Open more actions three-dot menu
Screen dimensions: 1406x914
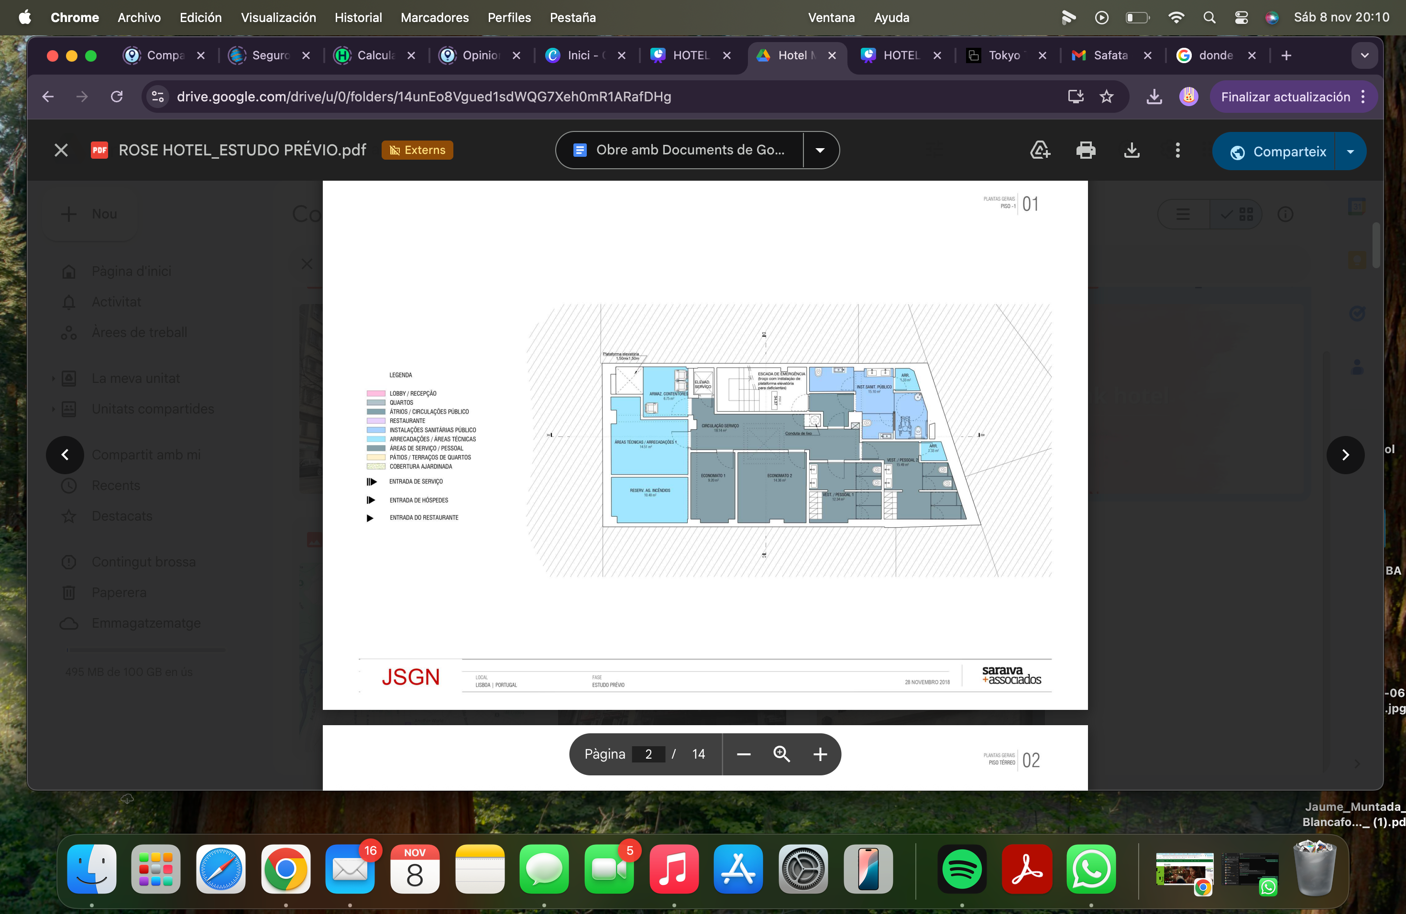click(1177, 151)
